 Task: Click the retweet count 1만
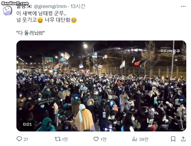pyautogui.click(x=65, y=139)
